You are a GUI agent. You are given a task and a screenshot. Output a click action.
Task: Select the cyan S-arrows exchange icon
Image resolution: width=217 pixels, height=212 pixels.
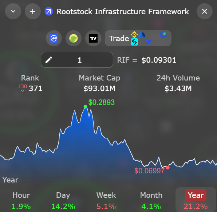point(134,42)
